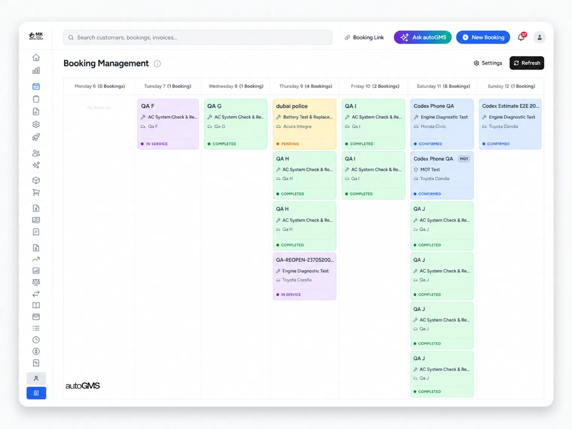
Task: Open the dubai police booking card
Action: click(x=304, y=124)
